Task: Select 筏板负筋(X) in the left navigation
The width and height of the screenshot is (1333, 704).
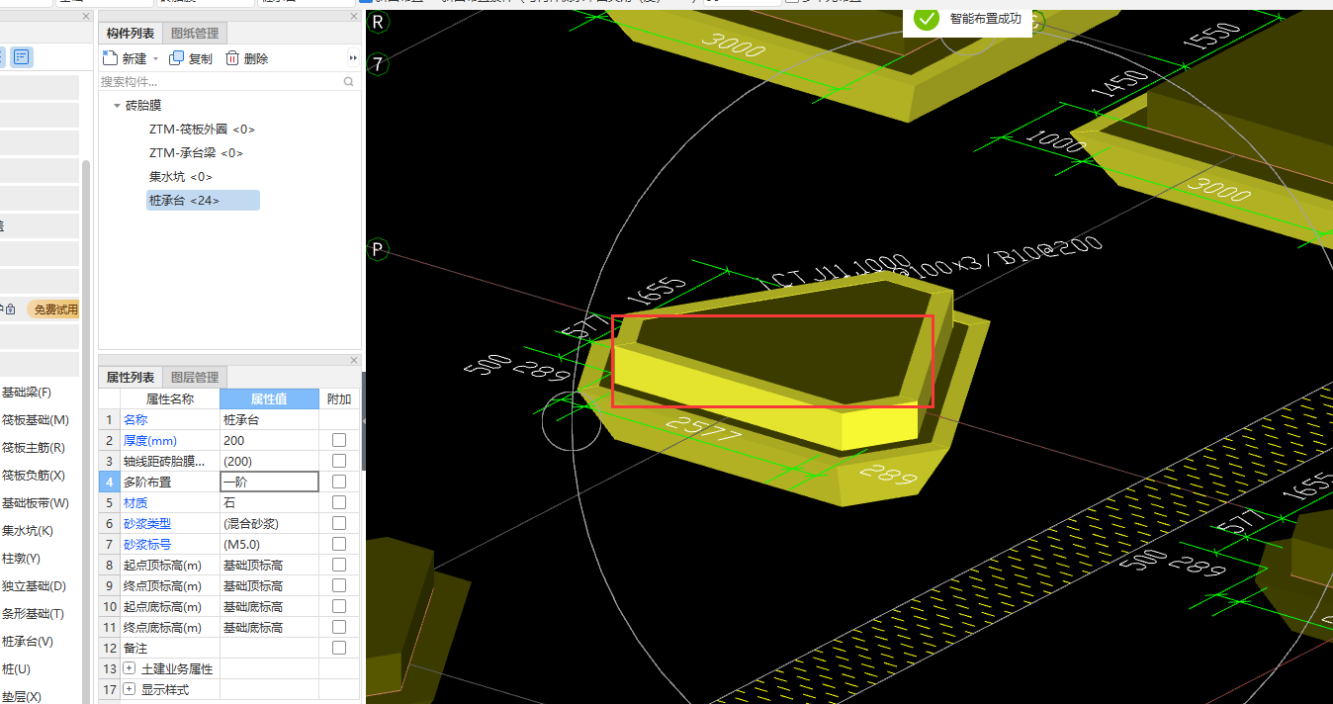Action: (34, 476)
